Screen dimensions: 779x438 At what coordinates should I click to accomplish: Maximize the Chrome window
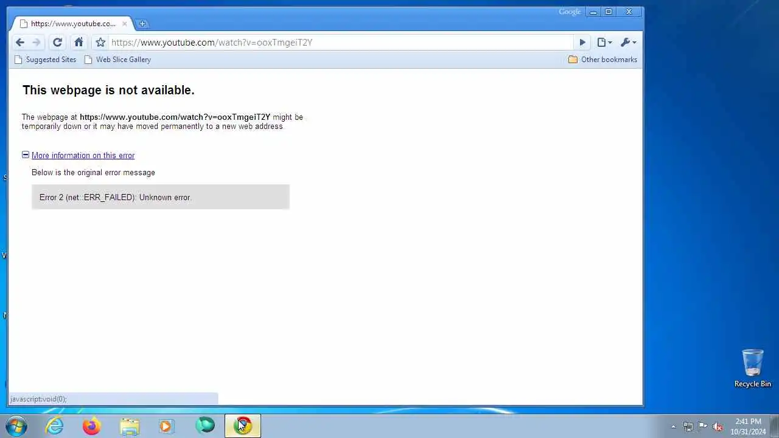pyautogui.click(x=608, y=12)
